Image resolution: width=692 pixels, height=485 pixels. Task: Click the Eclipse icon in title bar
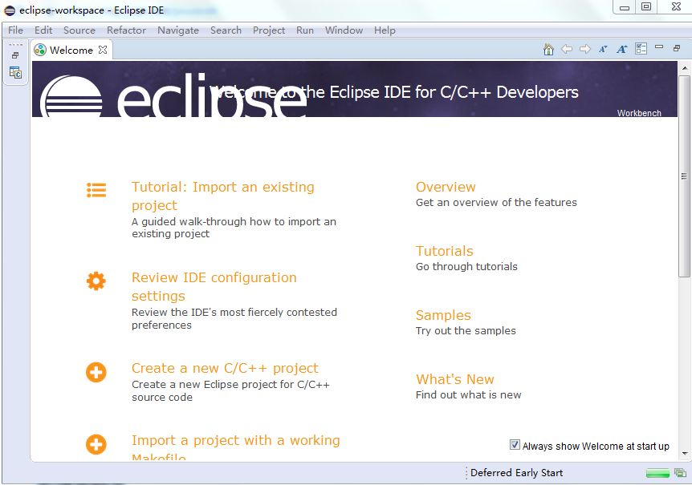point(10,10)
